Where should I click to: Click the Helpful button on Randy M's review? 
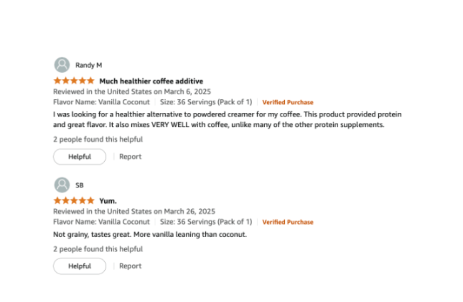point(79,157)
